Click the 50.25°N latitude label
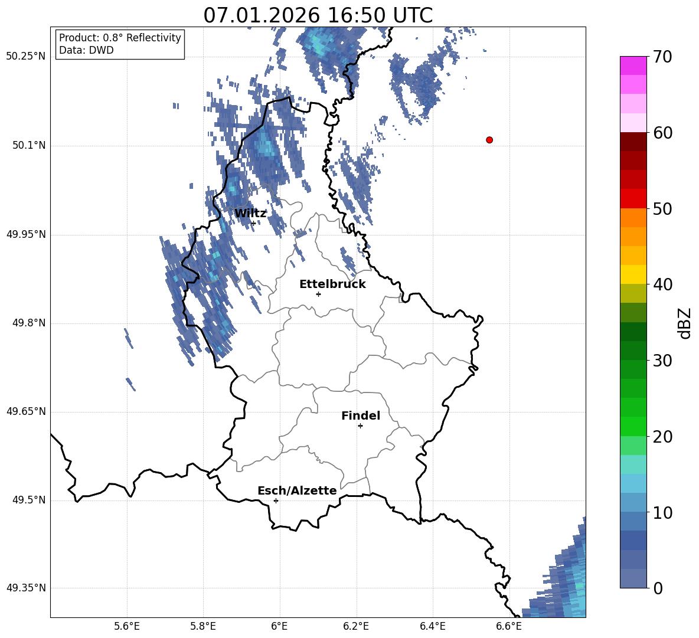699x638 pixels. click(x=26, y=57)
